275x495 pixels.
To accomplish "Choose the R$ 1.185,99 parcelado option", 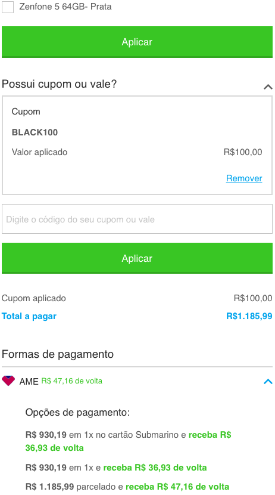I will 127,487.
